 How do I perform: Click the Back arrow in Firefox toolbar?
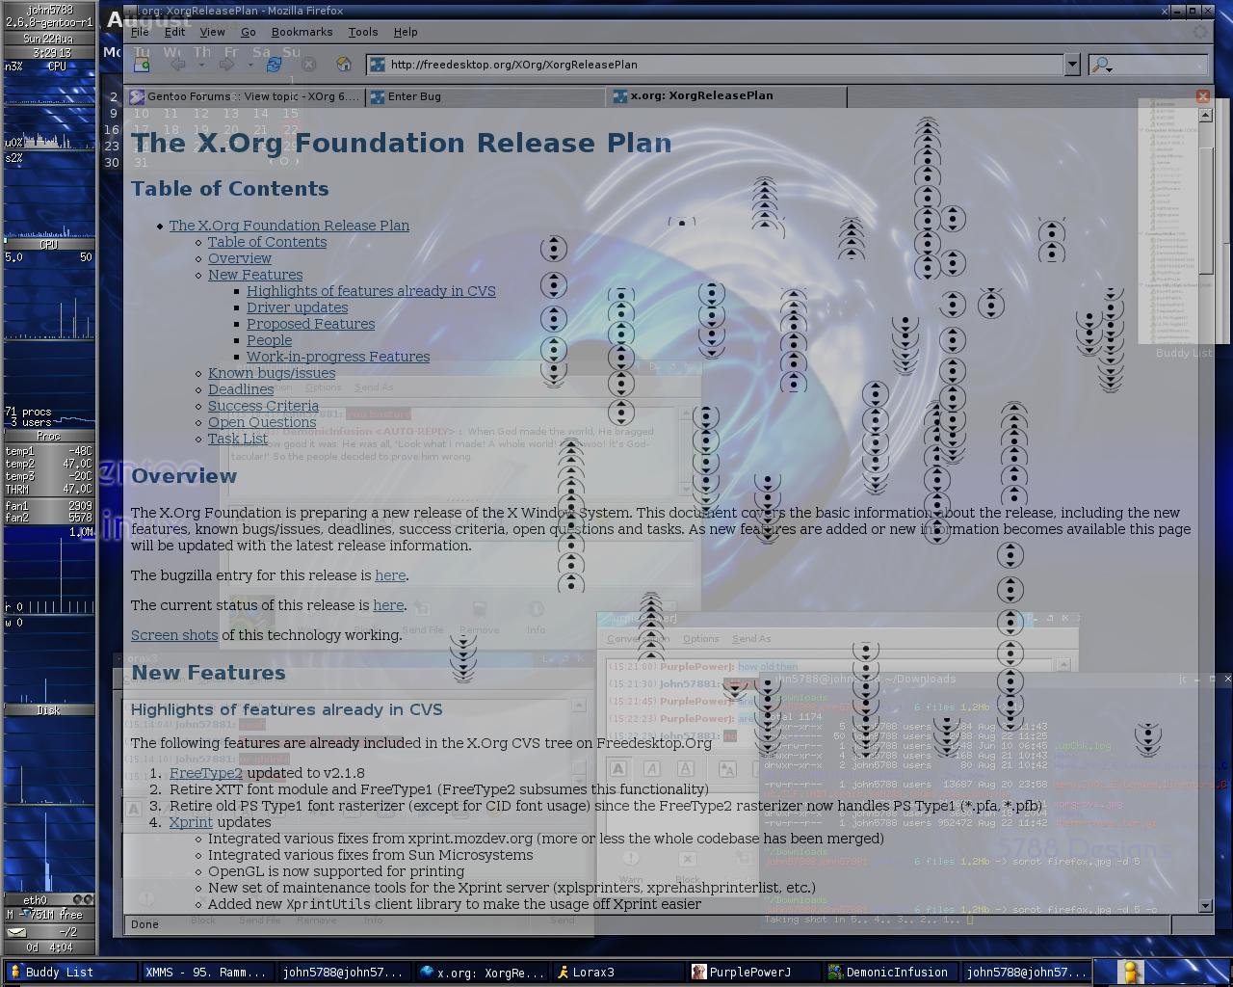point(177,65)
